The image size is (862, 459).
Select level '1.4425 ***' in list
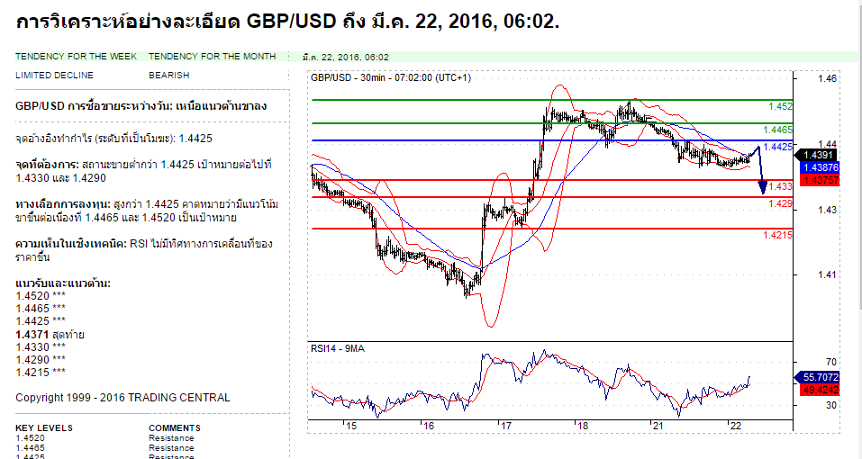[x=41, y=321]
